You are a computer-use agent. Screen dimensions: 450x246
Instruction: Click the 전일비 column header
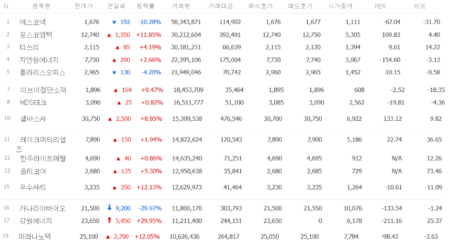(x=116, y=6)
